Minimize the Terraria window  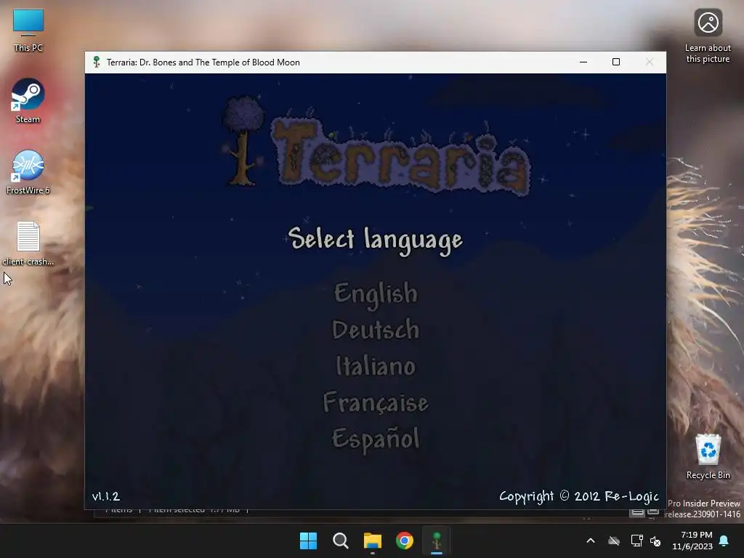pyautogui.click(x=583, y=62)
